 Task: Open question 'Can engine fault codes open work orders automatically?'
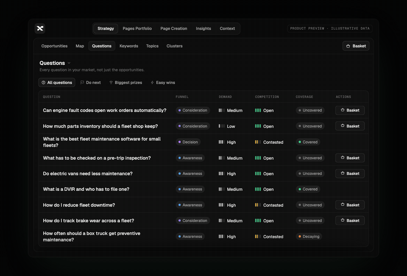coord(105,110)
